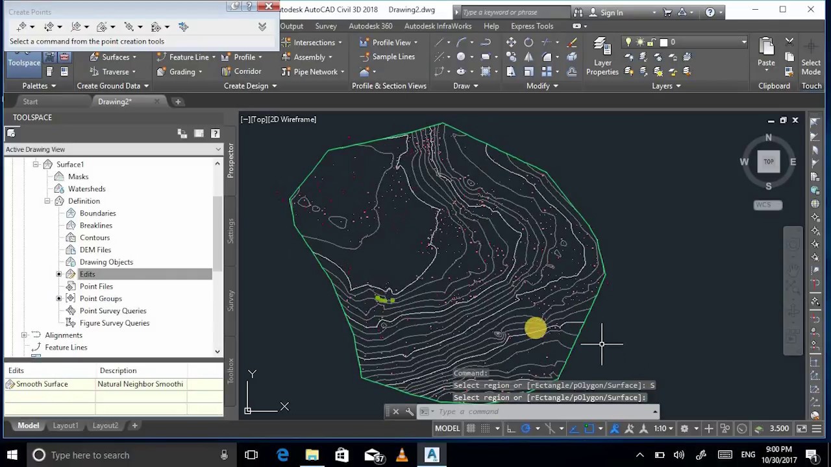Click the Sample Lines tool

click(387, 57)
